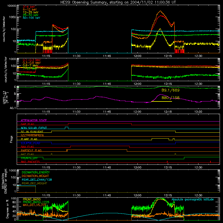The width and height of the screenshot is (223, 223).
Task: Click the 0.8-7 MeV legend label
Action: (x=30, y=66)
